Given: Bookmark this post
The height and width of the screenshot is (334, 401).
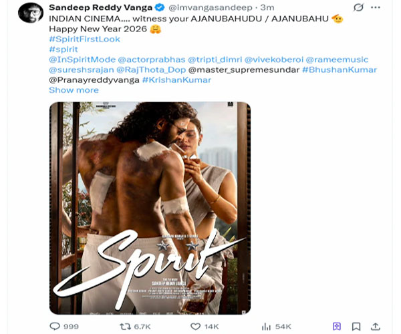Looking at the screenshot, I should click(x=356, y=326).
